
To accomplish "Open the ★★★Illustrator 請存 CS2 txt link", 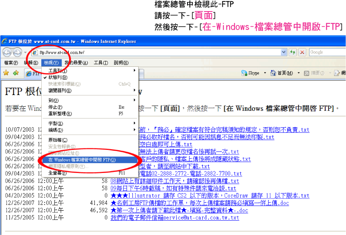I will [x=210, y=196].
